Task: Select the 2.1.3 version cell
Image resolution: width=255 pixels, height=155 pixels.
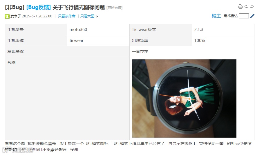Action: tap(223, 30)
